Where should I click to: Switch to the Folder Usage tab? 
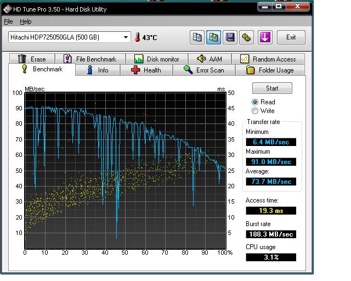coord(270,70)
